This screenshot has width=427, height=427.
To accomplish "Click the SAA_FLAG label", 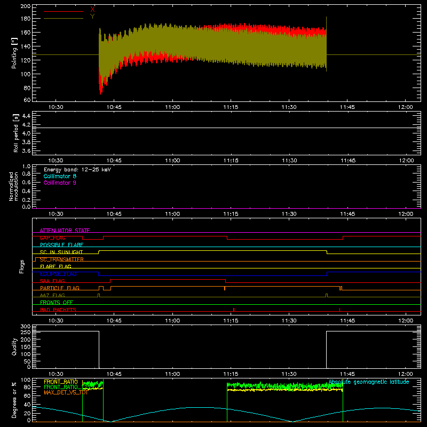I will click(52, 281).
